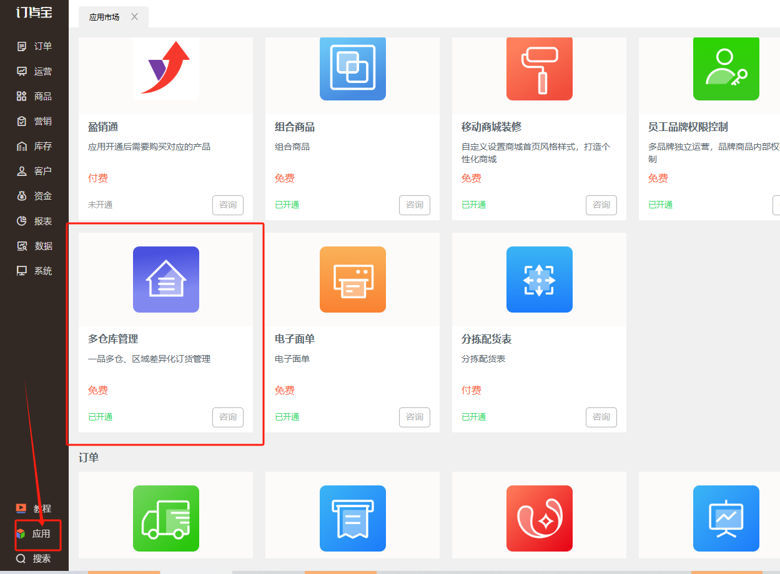The height and width of the screenshot is (574, 780).
Task: Open the 盈销通 app icon
Action: coord(166,68)
